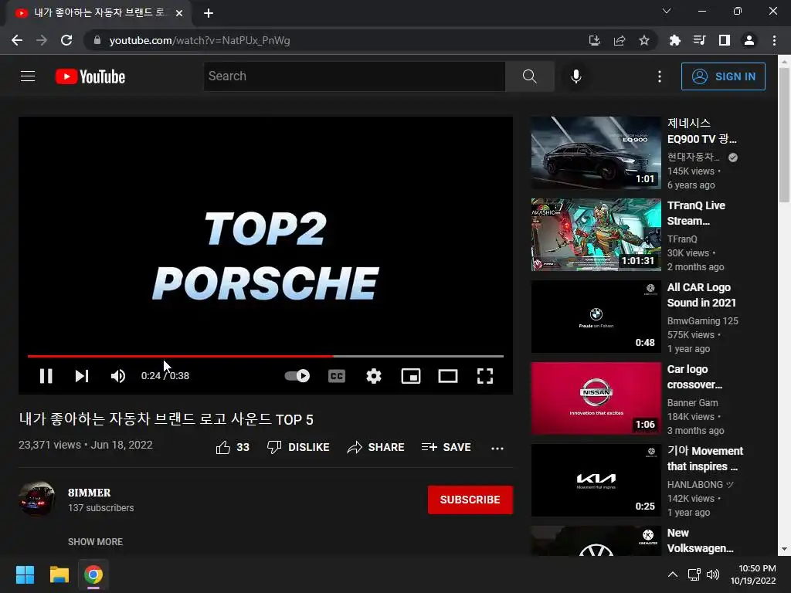
Task: View site information lock icon
Action: tap(97, 40)
